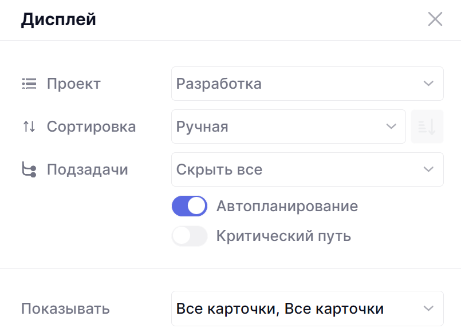Click the Показывать label
Image resolution: width=461 pixels, height=332 pixels.
(65, 309)
